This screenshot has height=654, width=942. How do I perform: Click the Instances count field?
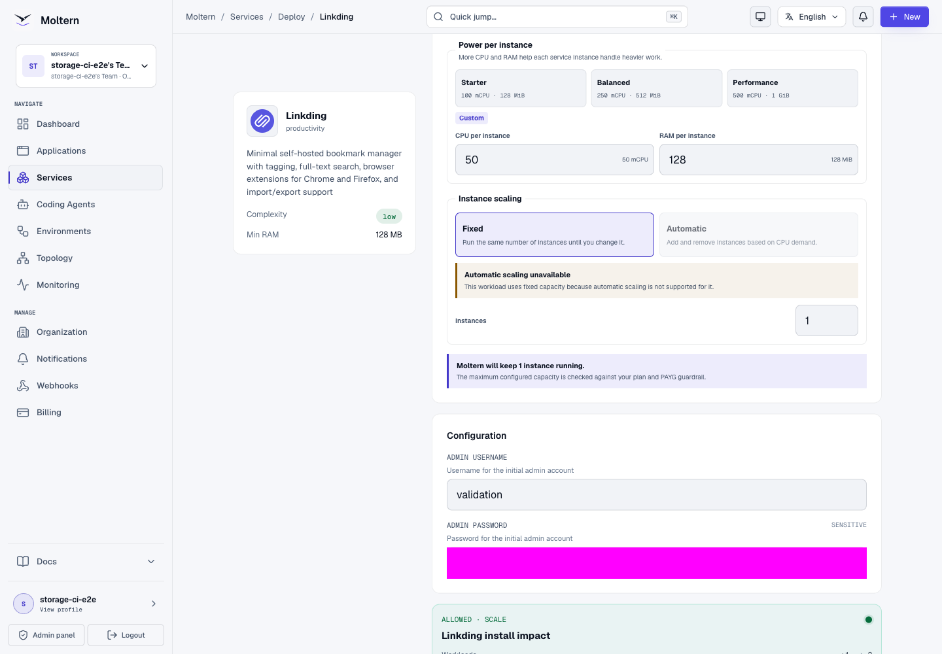coord(827,320)
